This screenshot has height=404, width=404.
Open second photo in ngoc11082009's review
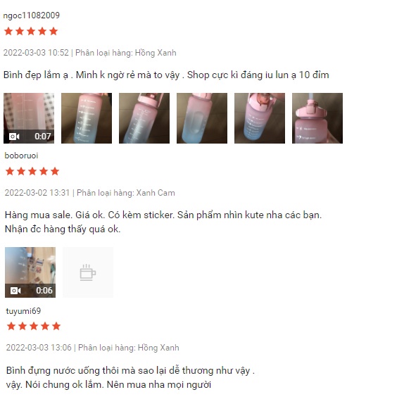87,118
